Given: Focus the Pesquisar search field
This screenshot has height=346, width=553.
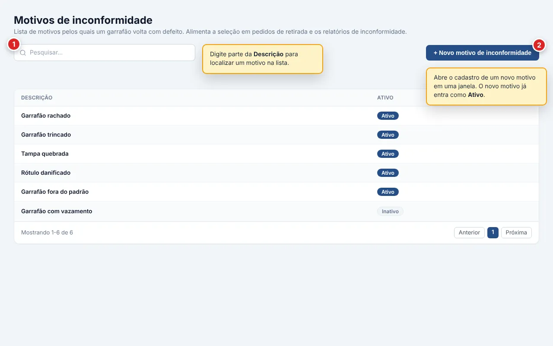Looking at the screenshot, I should [105, 52].
